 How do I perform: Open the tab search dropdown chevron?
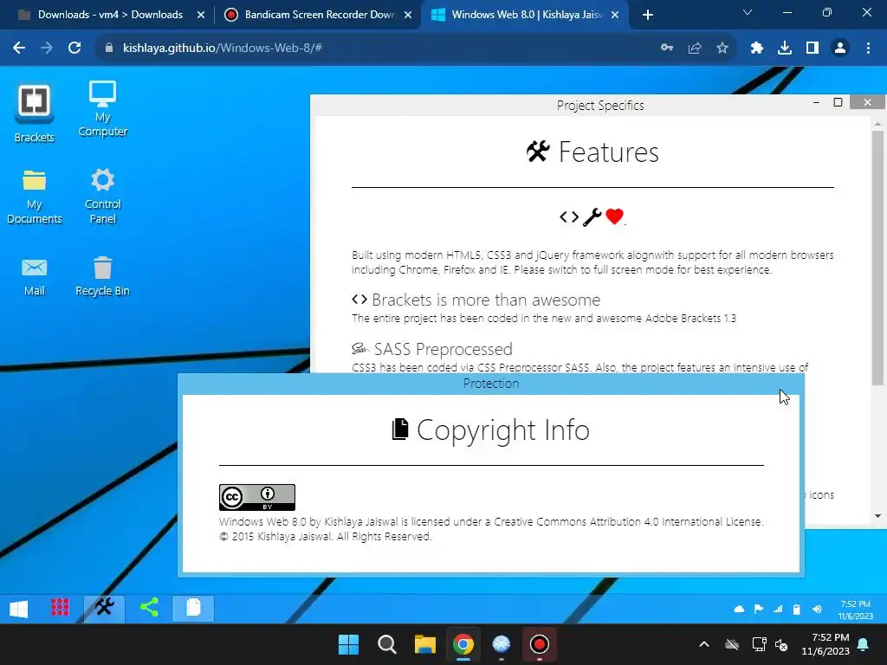coord(748,12)
